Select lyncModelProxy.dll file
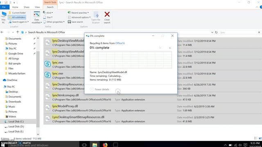 click(x=65, y=106)
